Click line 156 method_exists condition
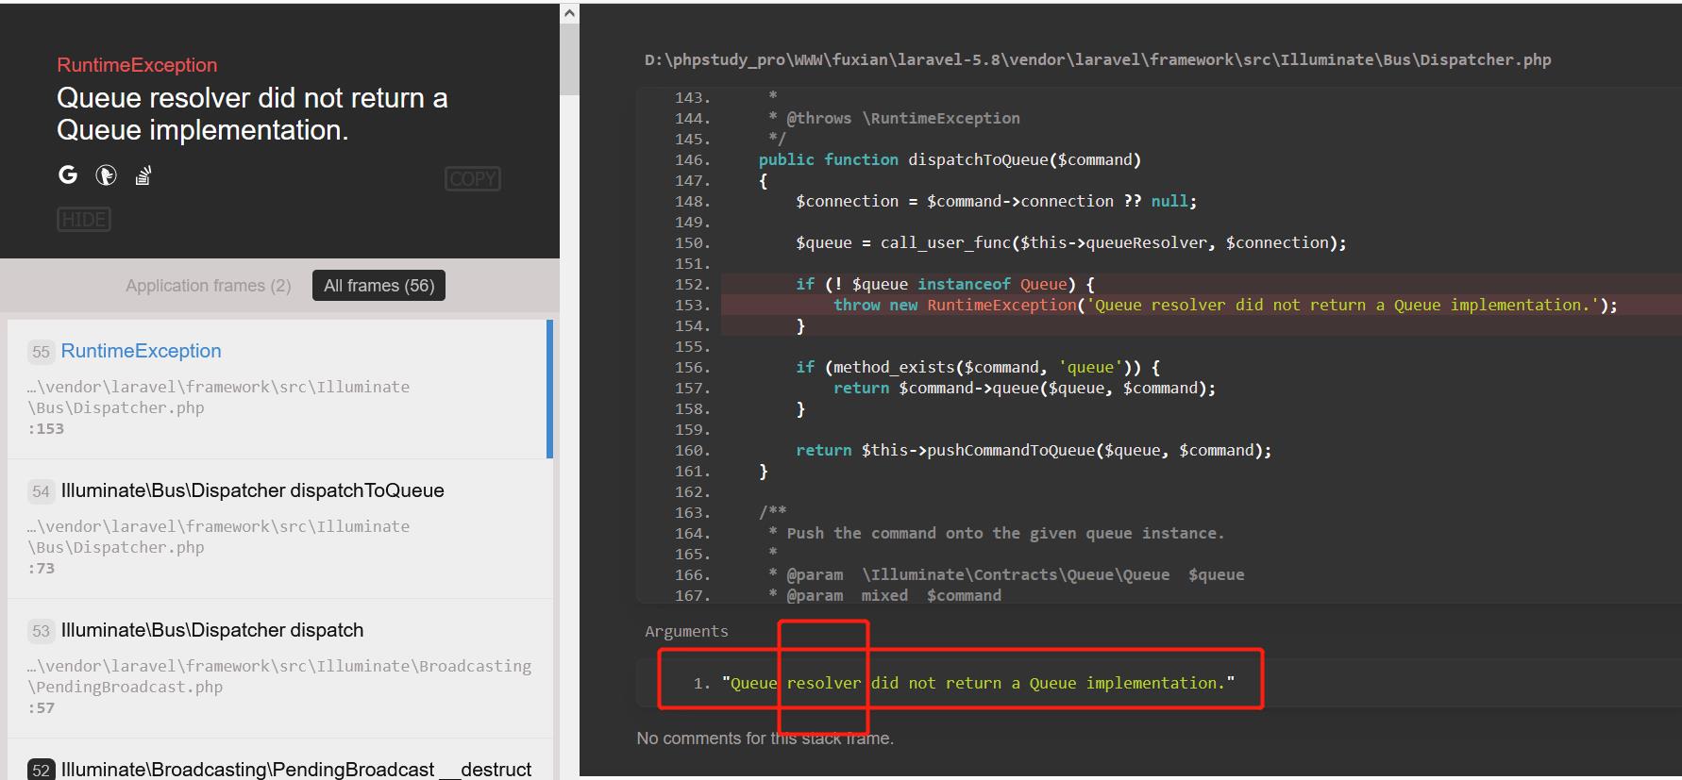Image resolution: width=1682 pixels, height=780 pixels. point(978,367)
